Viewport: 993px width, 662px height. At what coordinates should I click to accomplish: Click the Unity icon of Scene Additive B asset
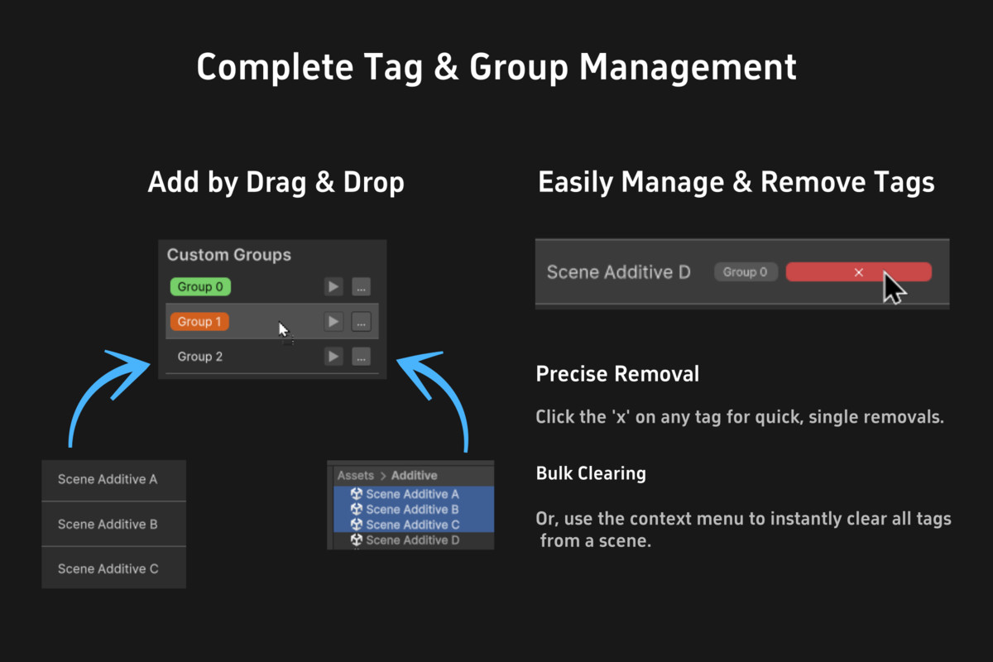357,510
